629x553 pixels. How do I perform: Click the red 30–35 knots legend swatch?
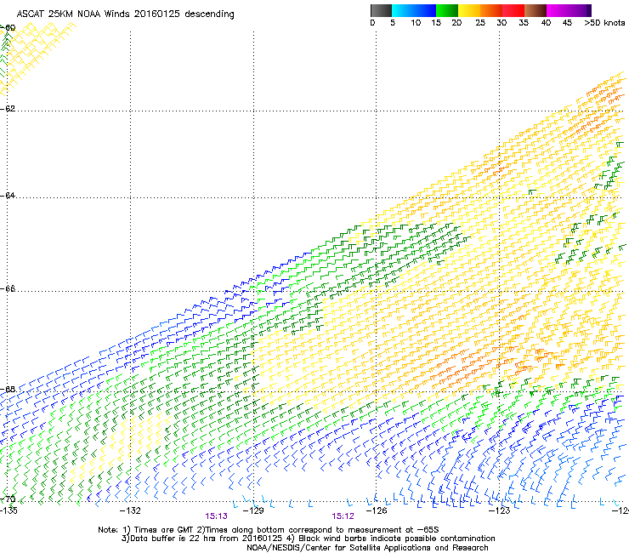513,10
